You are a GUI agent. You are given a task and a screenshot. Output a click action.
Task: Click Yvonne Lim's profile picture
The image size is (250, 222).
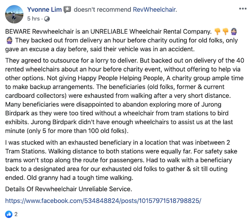(x=13, y=14)
